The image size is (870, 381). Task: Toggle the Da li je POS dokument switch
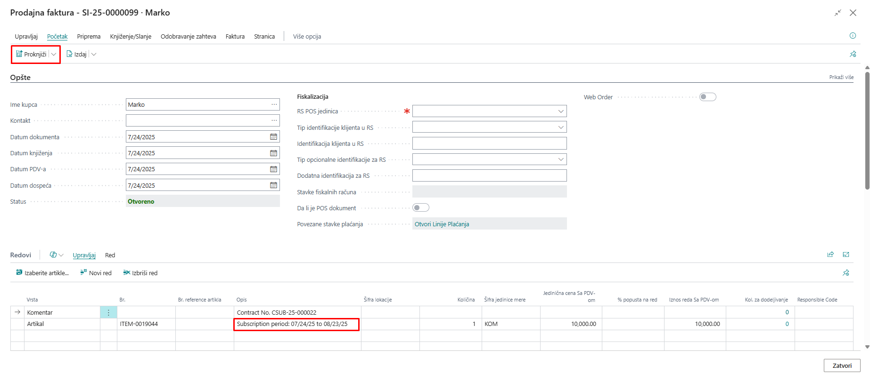coord(420,208)
